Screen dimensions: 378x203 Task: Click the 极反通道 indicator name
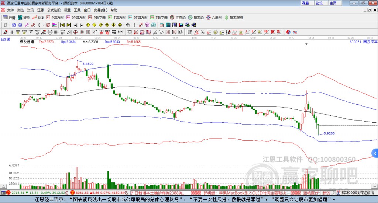click(27, 42)
